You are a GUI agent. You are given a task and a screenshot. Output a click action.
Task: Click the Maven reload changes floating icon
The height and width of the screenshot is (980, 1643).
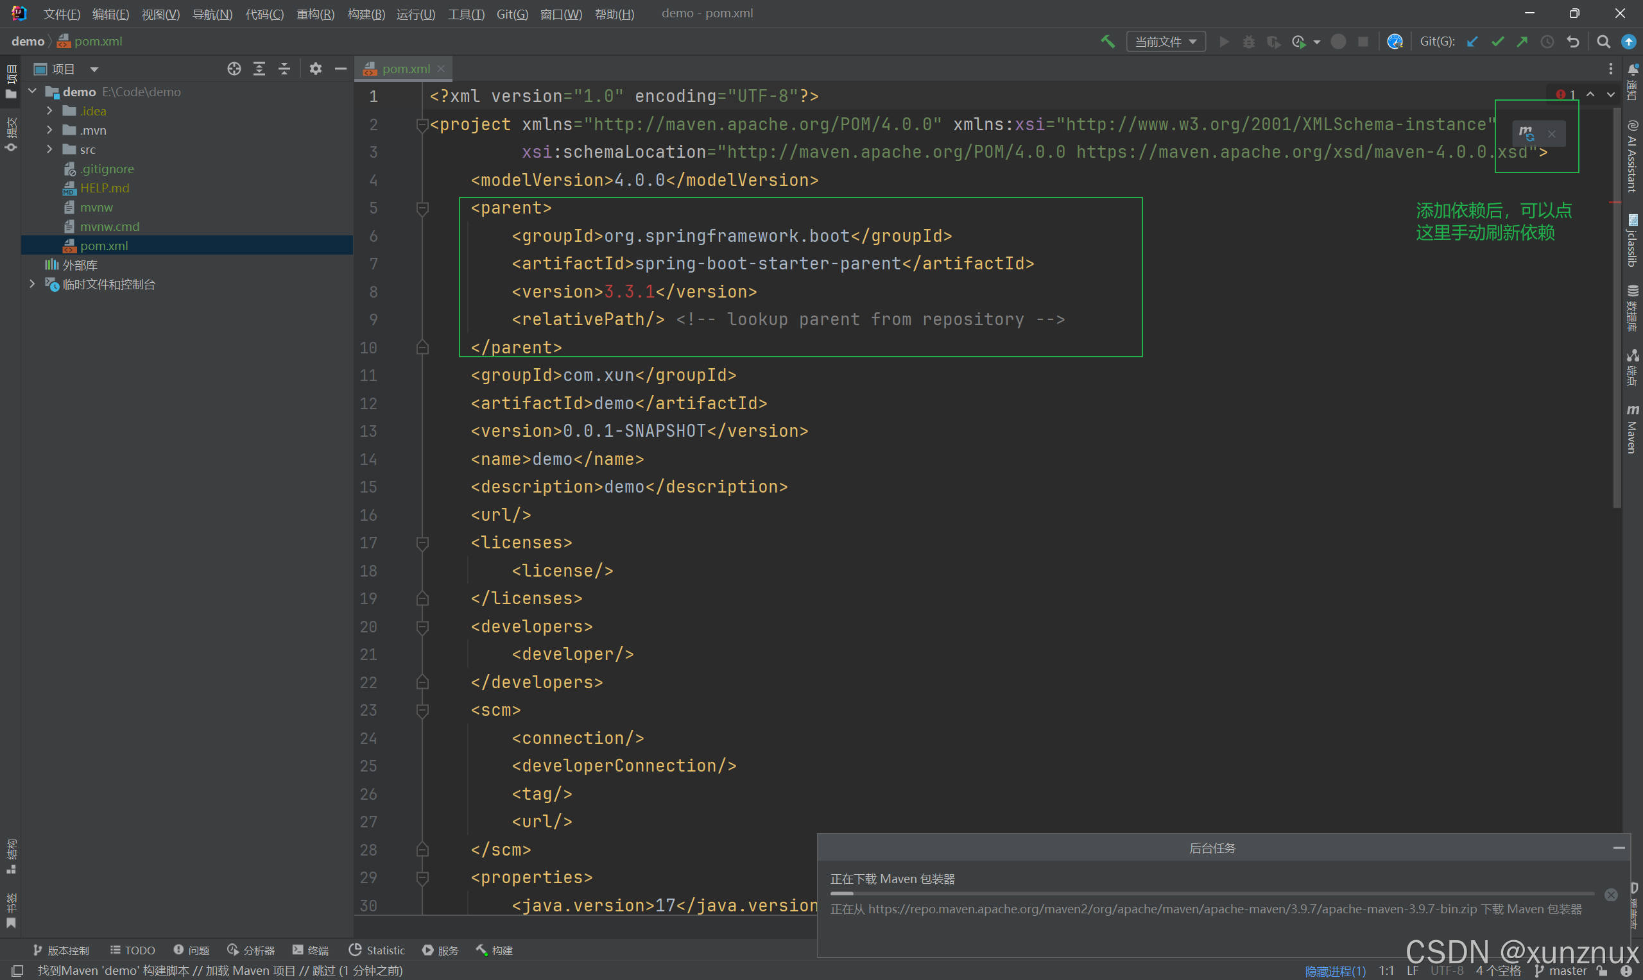point(1526,133)
